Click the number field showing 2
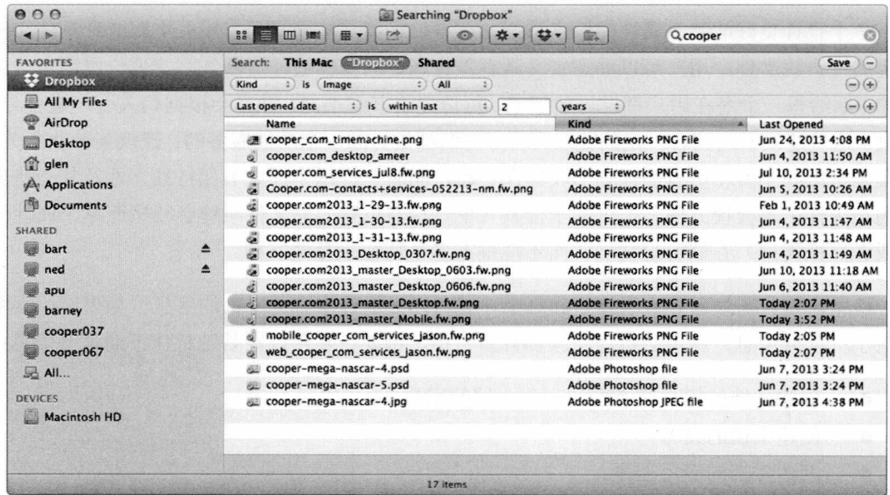Screen dimensions: 890x495 [524, 107]
